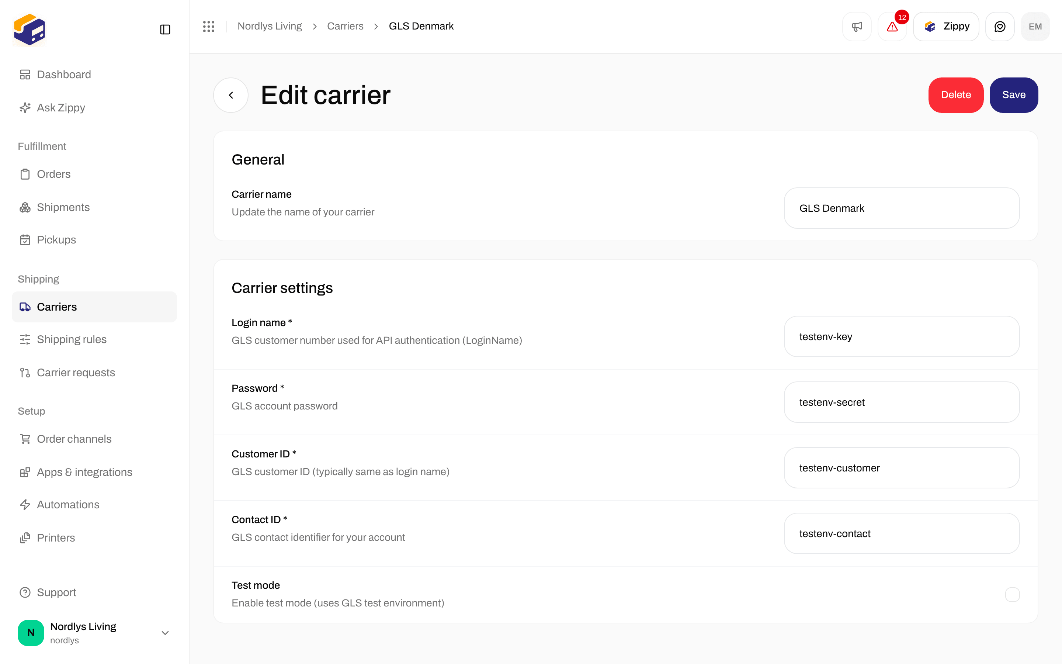The height and width of the screenshot is (664, 1062).
Task: Click the Carriers truck icon
Action: click(x=25, y=307)
